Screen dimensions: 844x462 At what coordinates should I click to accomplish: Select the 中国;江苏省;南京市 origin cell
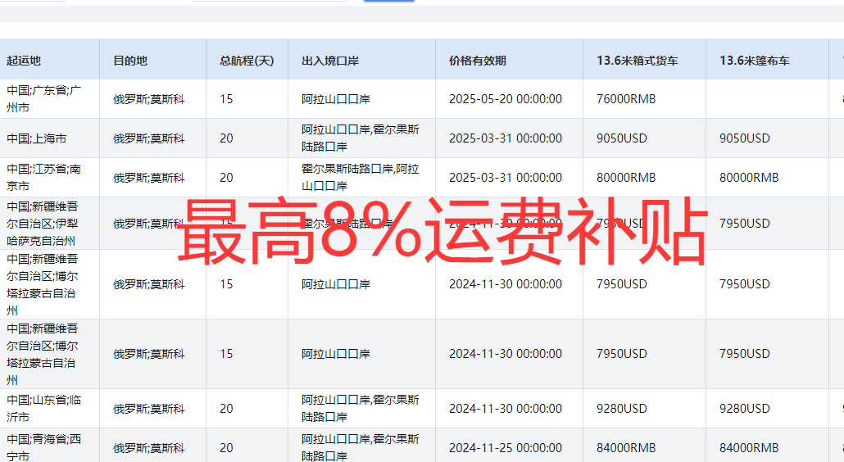44,178
